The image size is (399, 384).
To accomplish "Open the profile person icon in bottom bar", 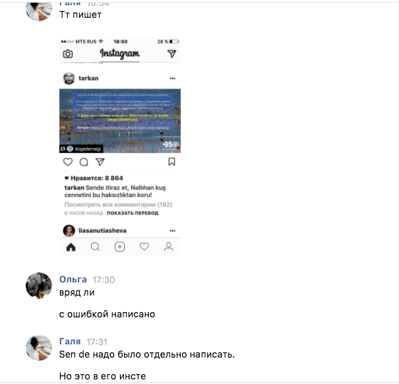I will [x=168, y=247].
